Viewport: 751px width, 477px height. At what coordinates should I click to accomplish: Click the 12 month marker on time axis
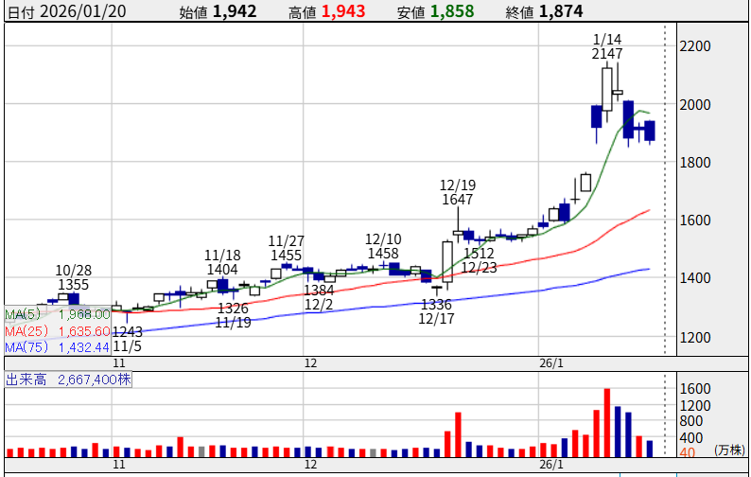point(311,363)
